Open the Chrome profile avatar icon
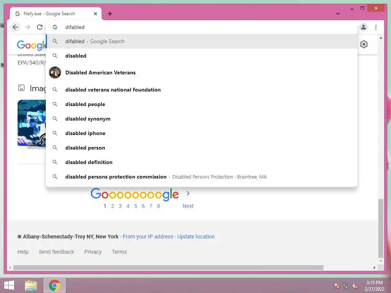 tap(364, 27)
